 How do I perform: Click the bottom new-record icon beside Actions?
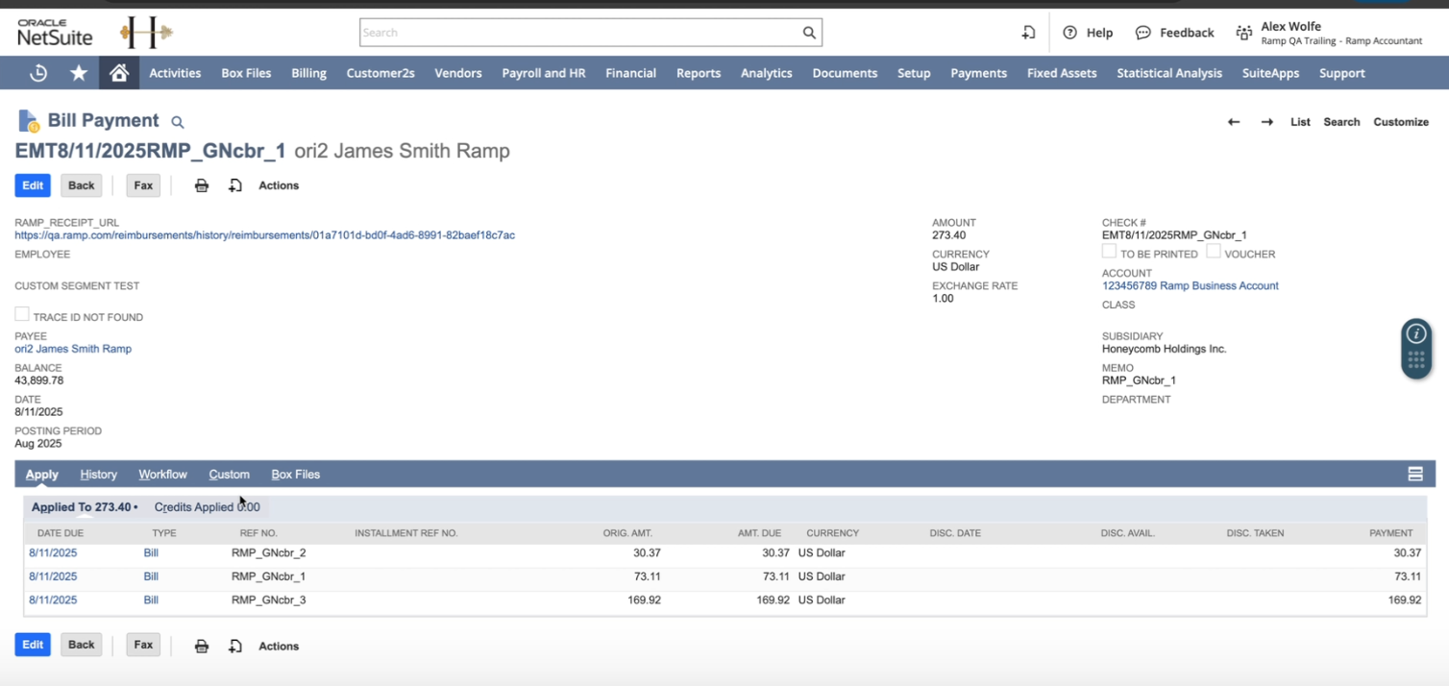235,646
